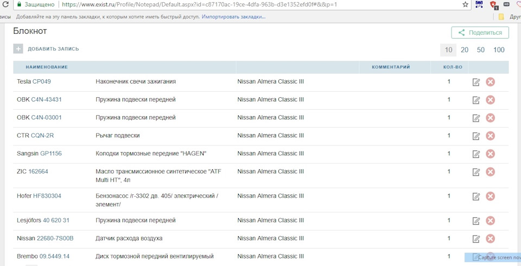Show 10 entries per page
The width and height of the screenshot is (521, 266).
448,50
